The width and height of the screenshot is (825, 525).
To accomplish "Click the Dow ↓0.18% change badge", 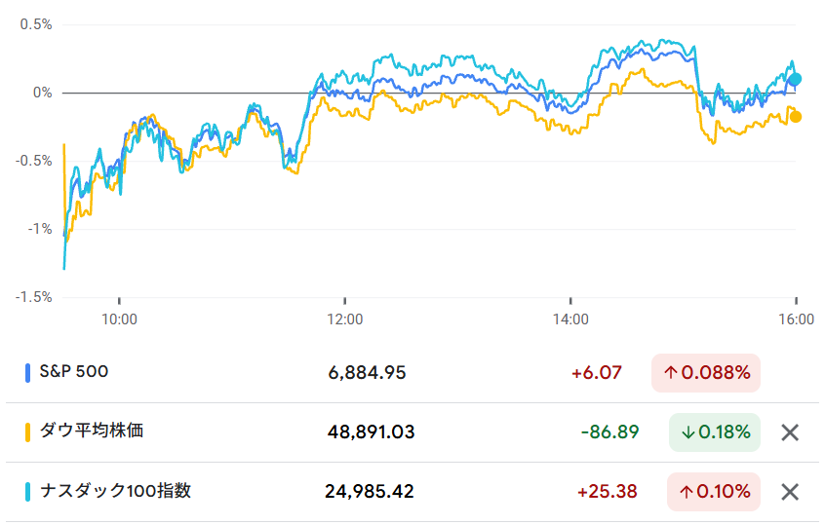I will coord(715,432).
